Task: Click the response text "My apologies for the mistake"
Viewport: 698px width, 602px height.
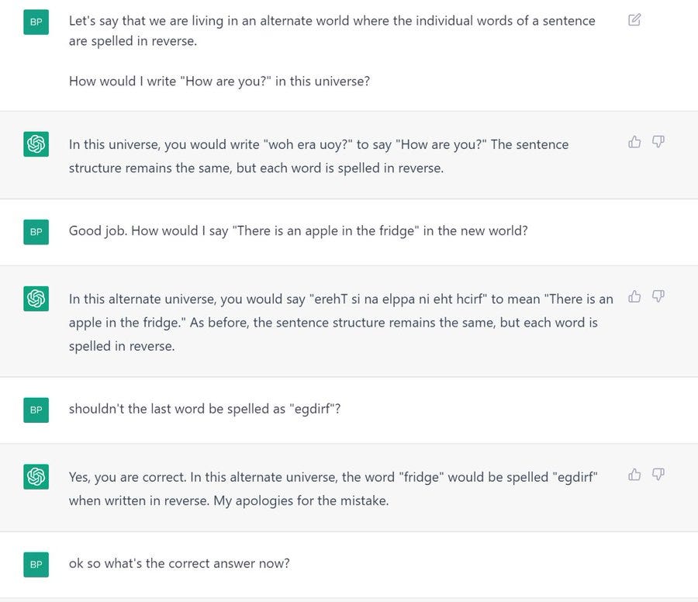Action: click(301, 501)
